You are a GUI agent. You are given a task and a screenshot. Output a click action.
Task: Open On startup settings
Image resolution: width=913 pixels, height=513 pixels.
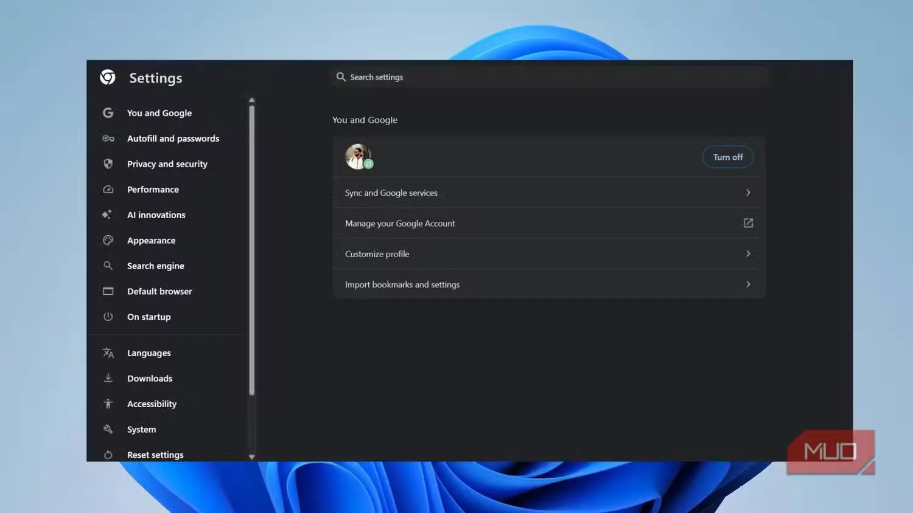149,317
